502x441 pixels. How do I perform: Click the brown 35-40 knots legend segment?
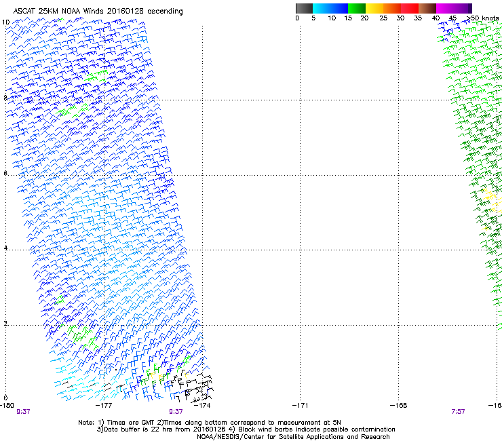(x=427, y=8)
